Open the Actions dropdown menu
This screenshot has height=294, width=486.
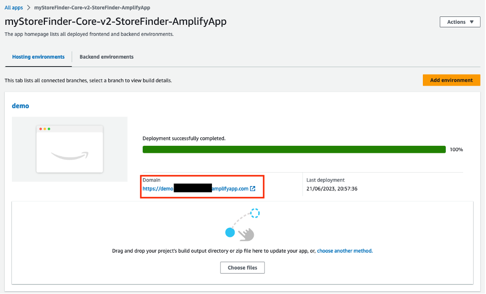coord(459,22)
